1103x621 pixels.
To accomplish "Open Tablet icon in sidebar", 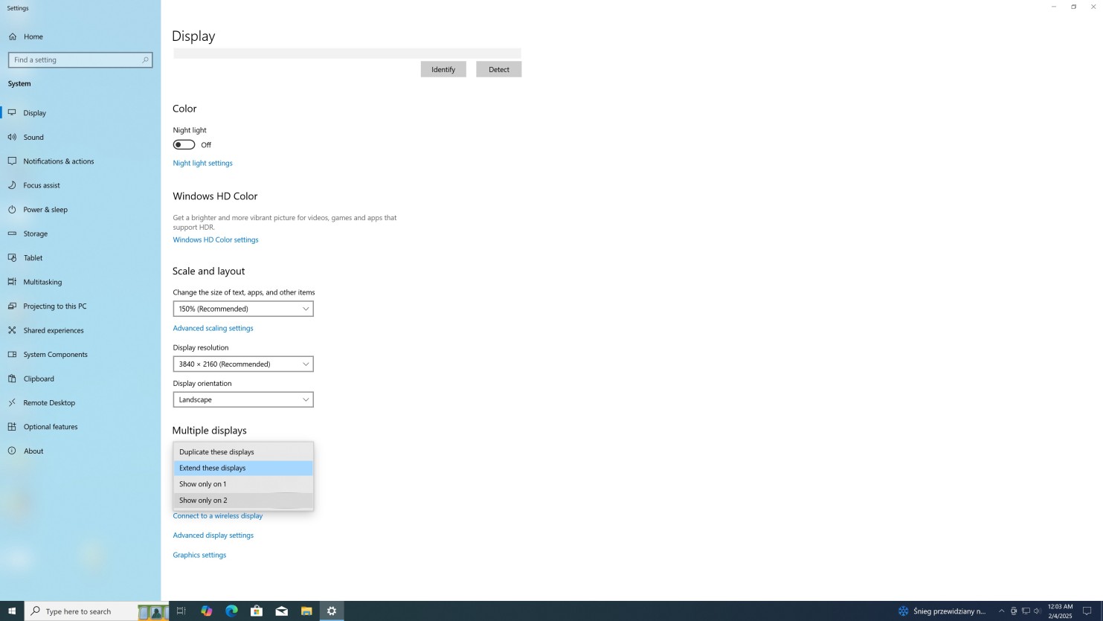I will click(x=13, y=258).
